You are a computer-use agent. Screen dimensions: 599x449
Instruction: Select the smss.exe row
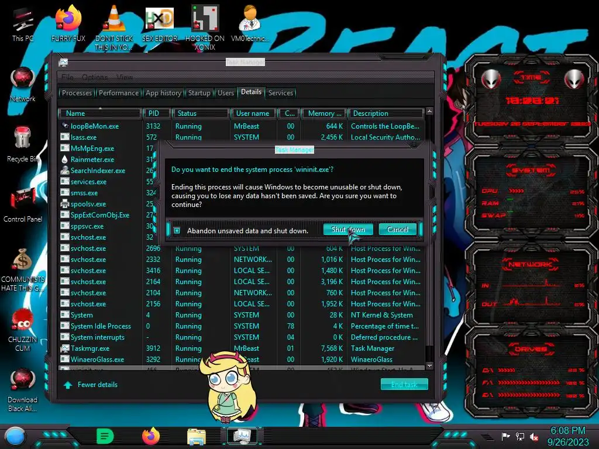tap(107, 193)
